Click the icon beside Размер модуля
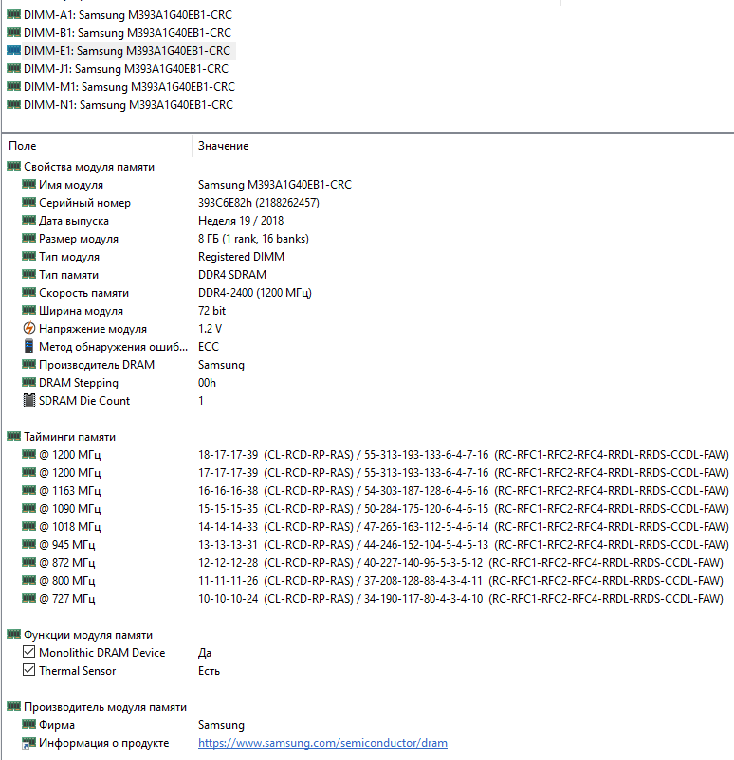 (x=29, y=238)
